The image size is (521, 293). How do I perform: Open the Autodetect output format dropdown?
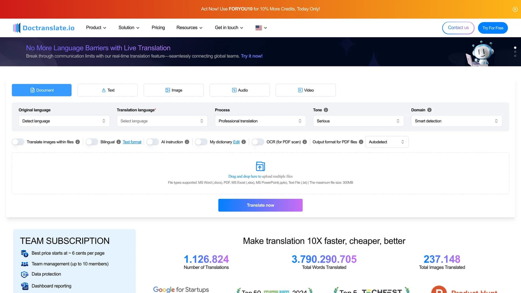pos(387,142)
